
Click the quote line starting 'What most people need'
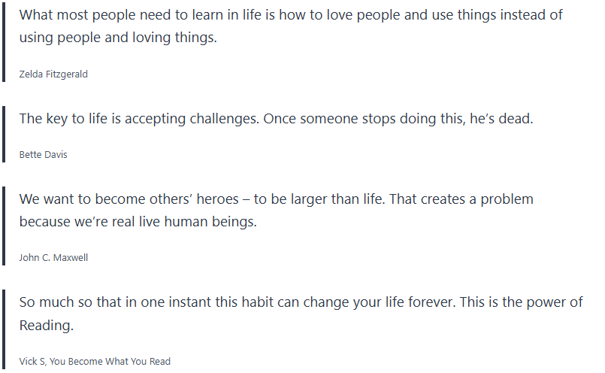coord(291,15)
